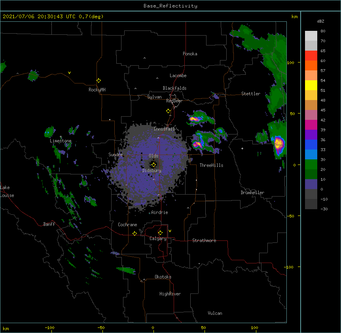
Task: Click the Ponoka city label
Action: point(190,54)
